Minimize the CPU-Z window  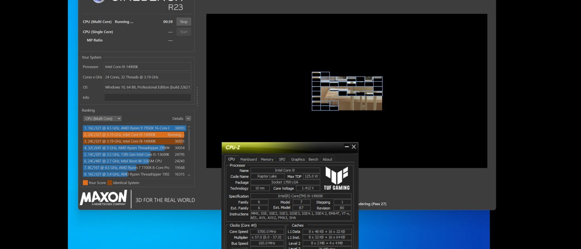pyautogui.click(x=347, y=147)
